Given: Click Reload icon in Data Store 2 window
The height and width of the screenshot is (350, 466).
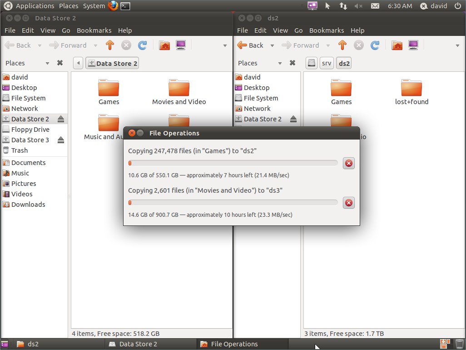Looking at the screenshot, I should pos(142,45).
